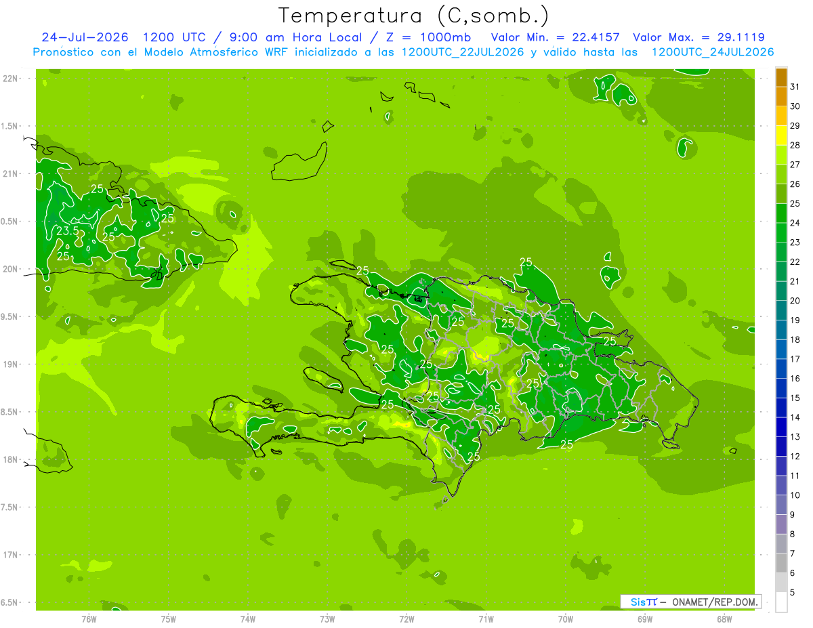Click the '68W' longitude axis label
The height and width of the screenshot is (628, 813).
[x=724, y=619]
